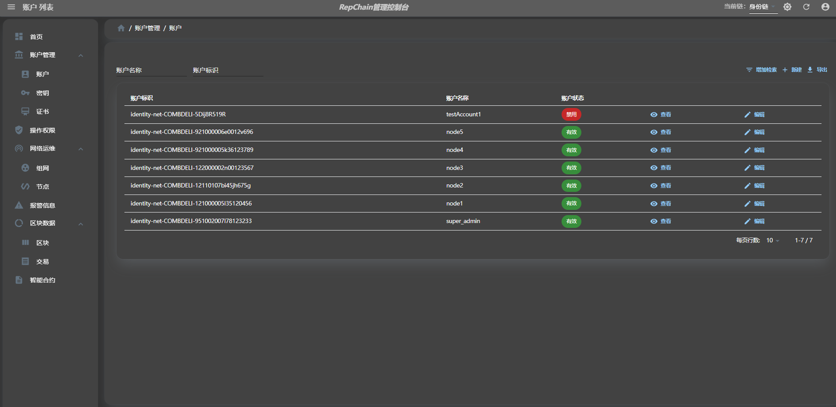The height and width of the screenshot is (407, 836).
Task: Click the 区块 block icon
Action: tap(26, 242)
